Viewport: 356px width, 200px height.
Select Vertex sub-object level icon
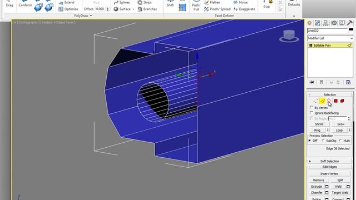click(x=315, y=101)
